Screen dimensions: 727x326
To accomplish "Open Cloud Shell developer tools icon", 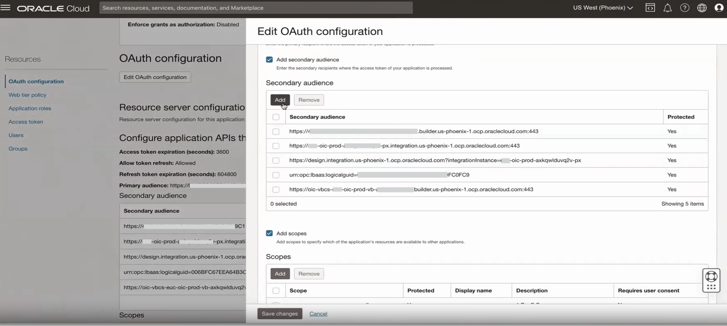I will (650, 8).
